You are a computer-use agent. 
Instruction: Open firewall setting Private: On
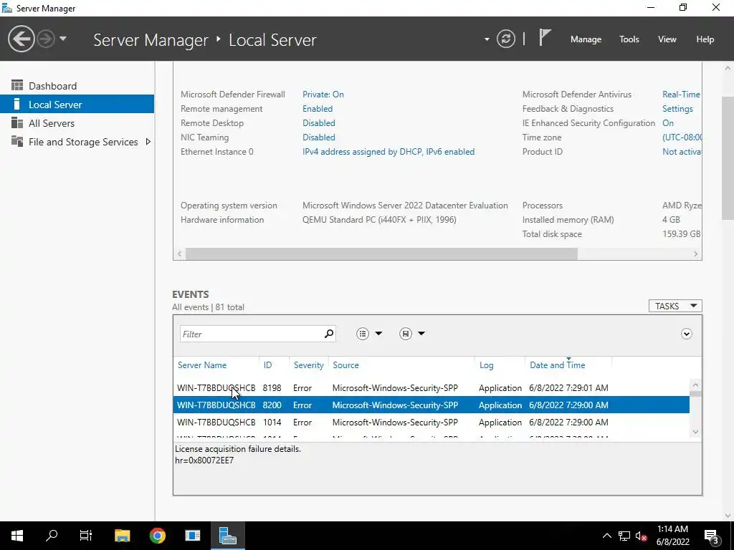(x=323, y=95)
